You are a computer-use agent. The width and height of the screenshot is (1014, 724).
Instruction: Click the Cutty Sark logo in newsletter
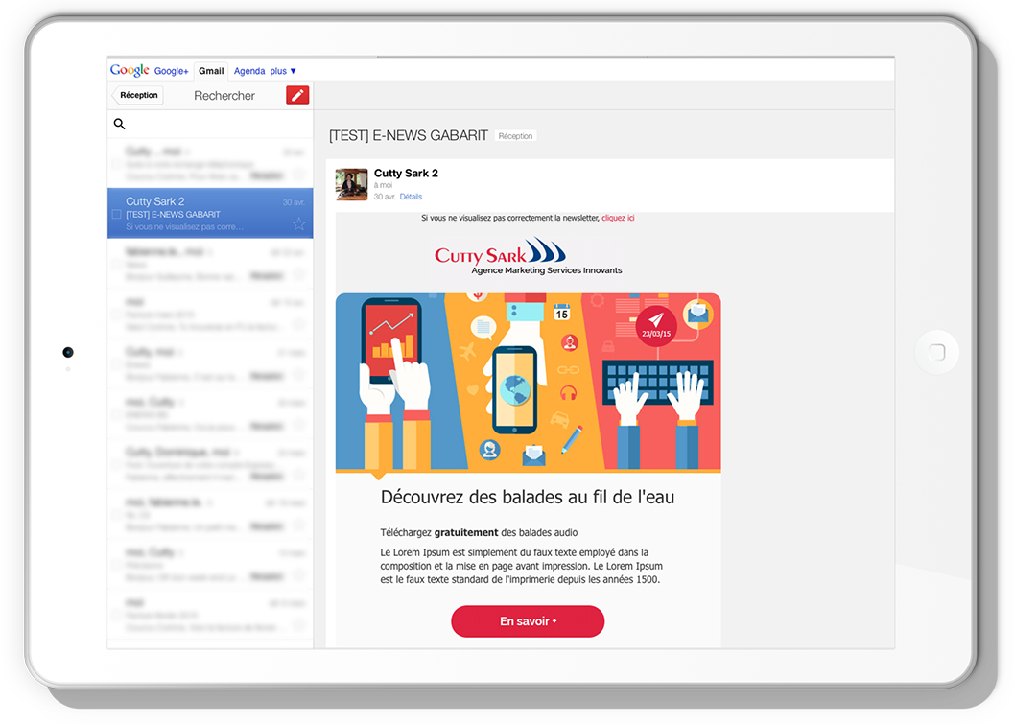(x=500, y=251)
